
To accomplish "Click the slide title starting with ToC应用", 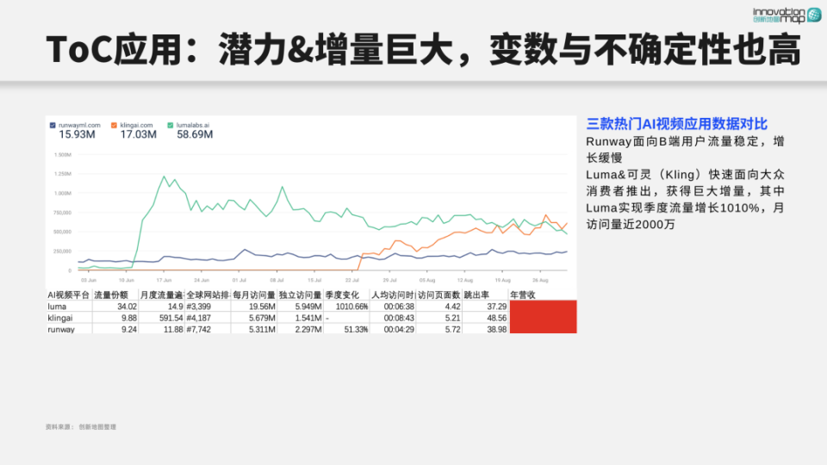I will [x=424, y=50].
